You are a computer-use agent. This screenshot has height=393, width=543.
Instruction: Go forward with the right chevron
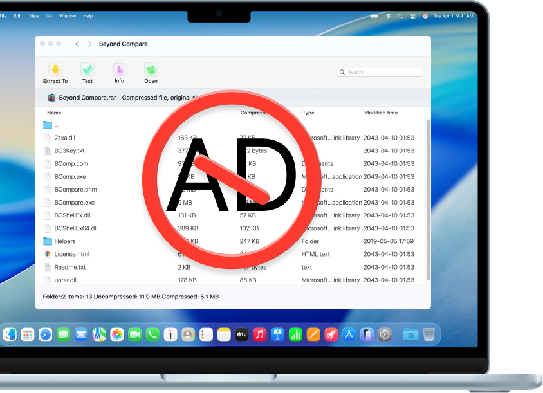tap(89, 44)
